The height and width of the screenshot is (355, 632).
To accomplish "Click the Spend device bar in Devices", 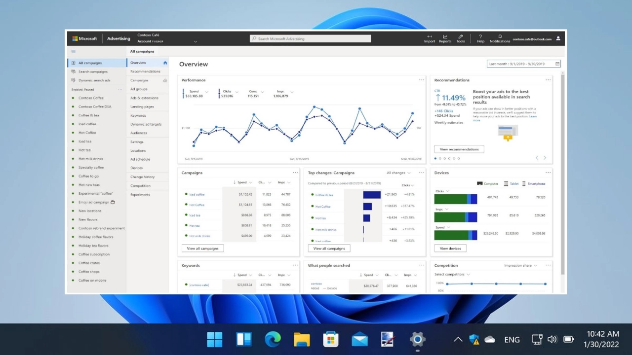I will click(456, 235).
